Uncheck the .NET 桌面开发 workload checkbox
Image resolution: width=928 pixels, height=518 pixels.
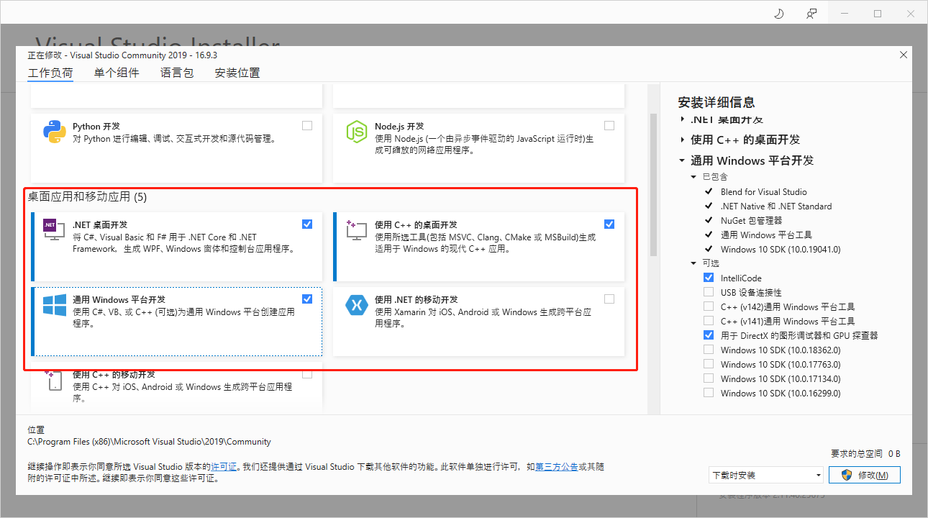point(307,224)
